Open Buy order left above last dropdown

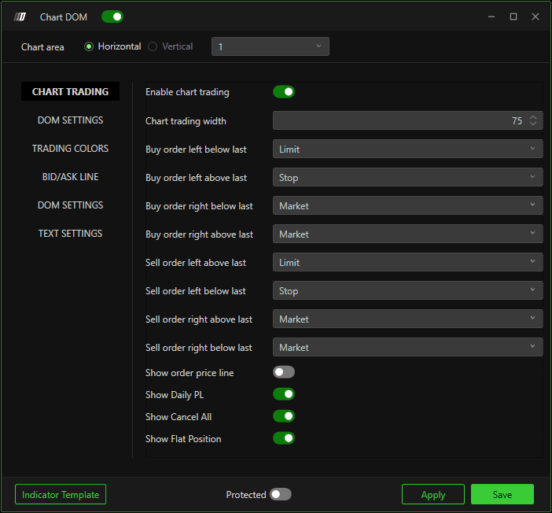click(x=407, y=177)
